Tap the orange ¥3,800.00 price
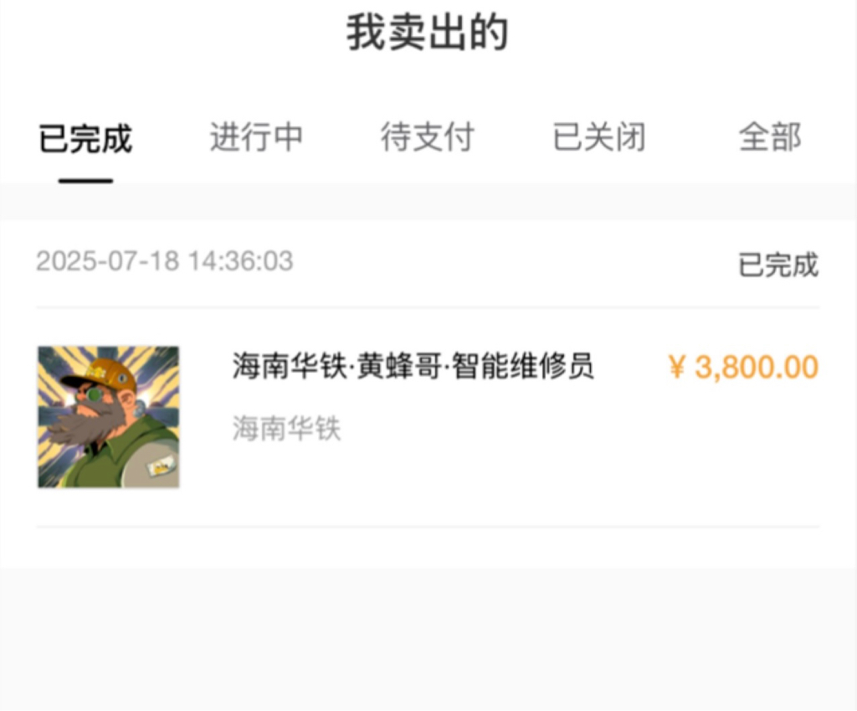This screenshot has width=857, height=711. point(743,367)
